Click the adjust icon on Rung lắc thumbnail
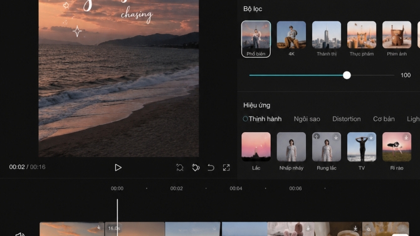The image size is (420, 236). [317, 136]
